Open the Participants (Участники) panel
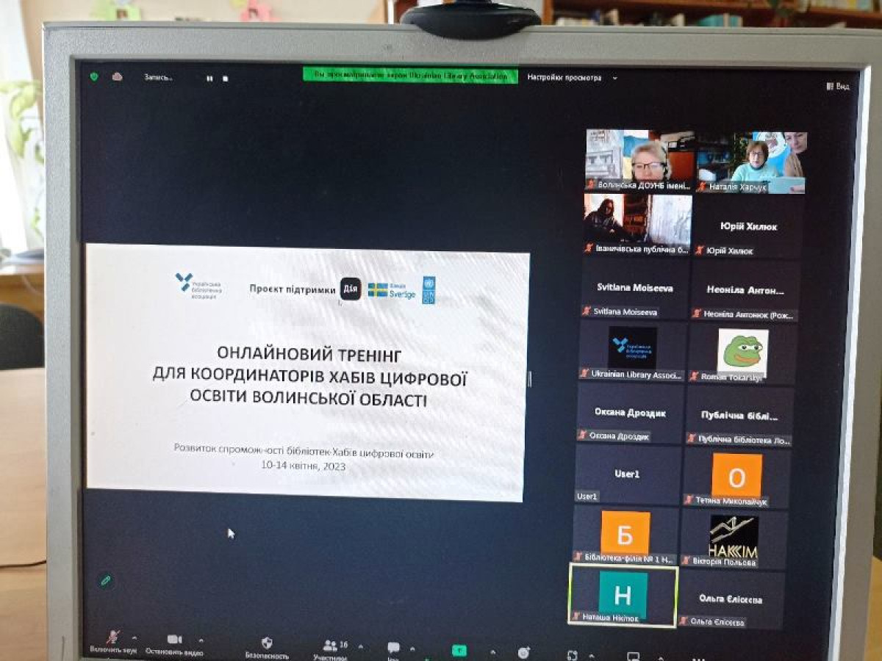This screenshot has width=882, height=661. tap(330, 646)
